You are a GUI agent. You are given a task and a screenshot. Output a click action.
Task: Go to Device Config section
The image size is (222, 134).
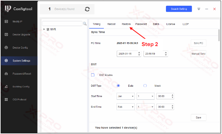pyautogui.click(x=20, y=48)
